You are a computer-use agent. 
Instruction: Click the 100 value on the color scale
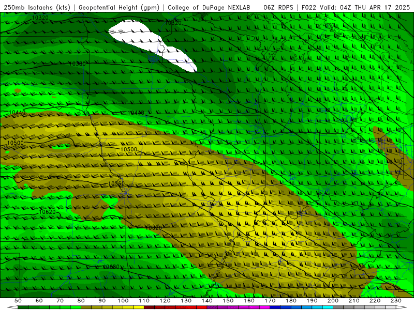click(x=123, y=301)
